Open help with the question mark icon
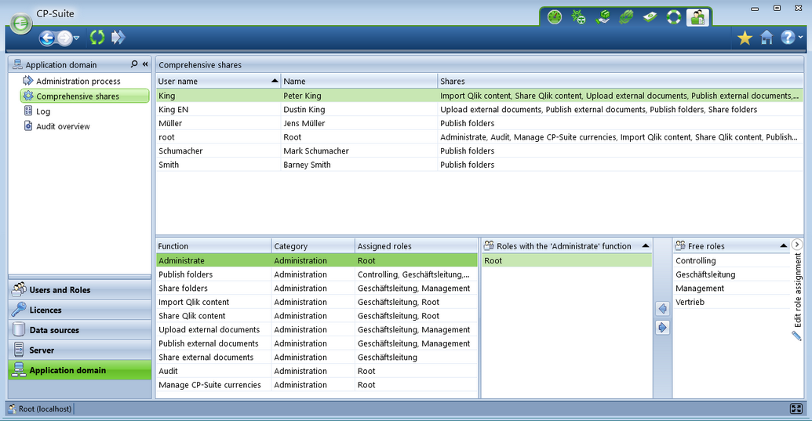 tap(788, 37)
